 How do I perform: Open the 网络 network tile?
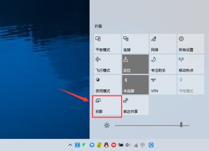163,44
